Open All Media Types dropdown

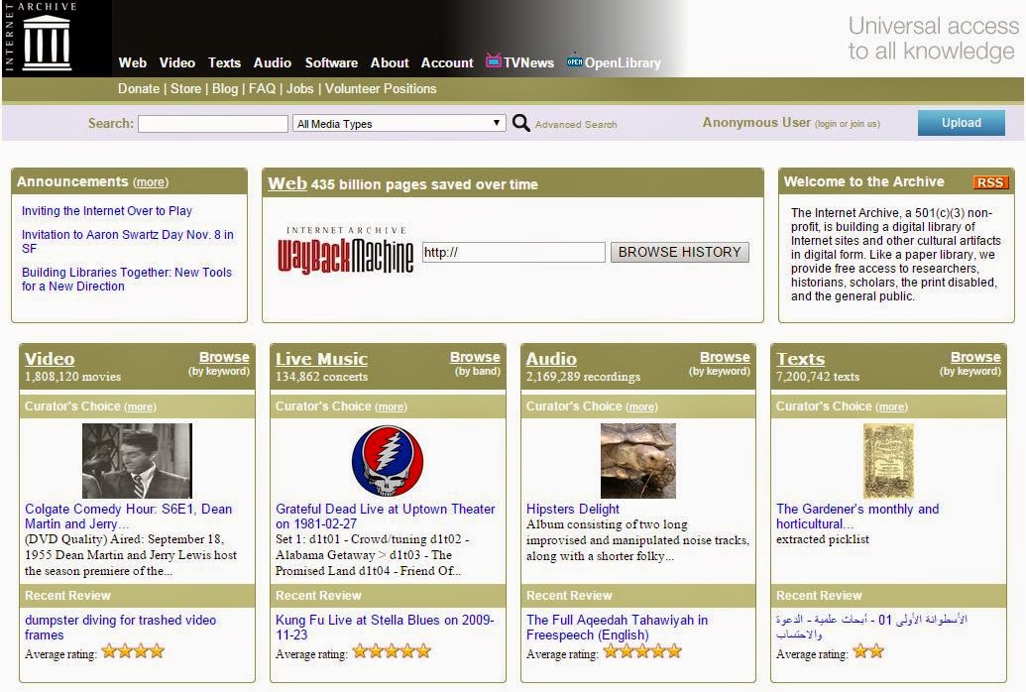pos(399,124)
